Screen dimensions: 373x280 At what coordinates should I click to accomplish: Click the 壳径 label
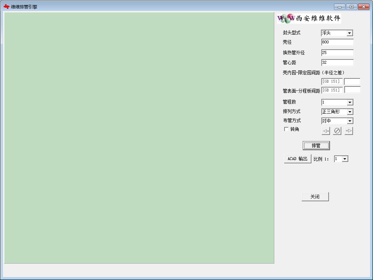(287, 42)
